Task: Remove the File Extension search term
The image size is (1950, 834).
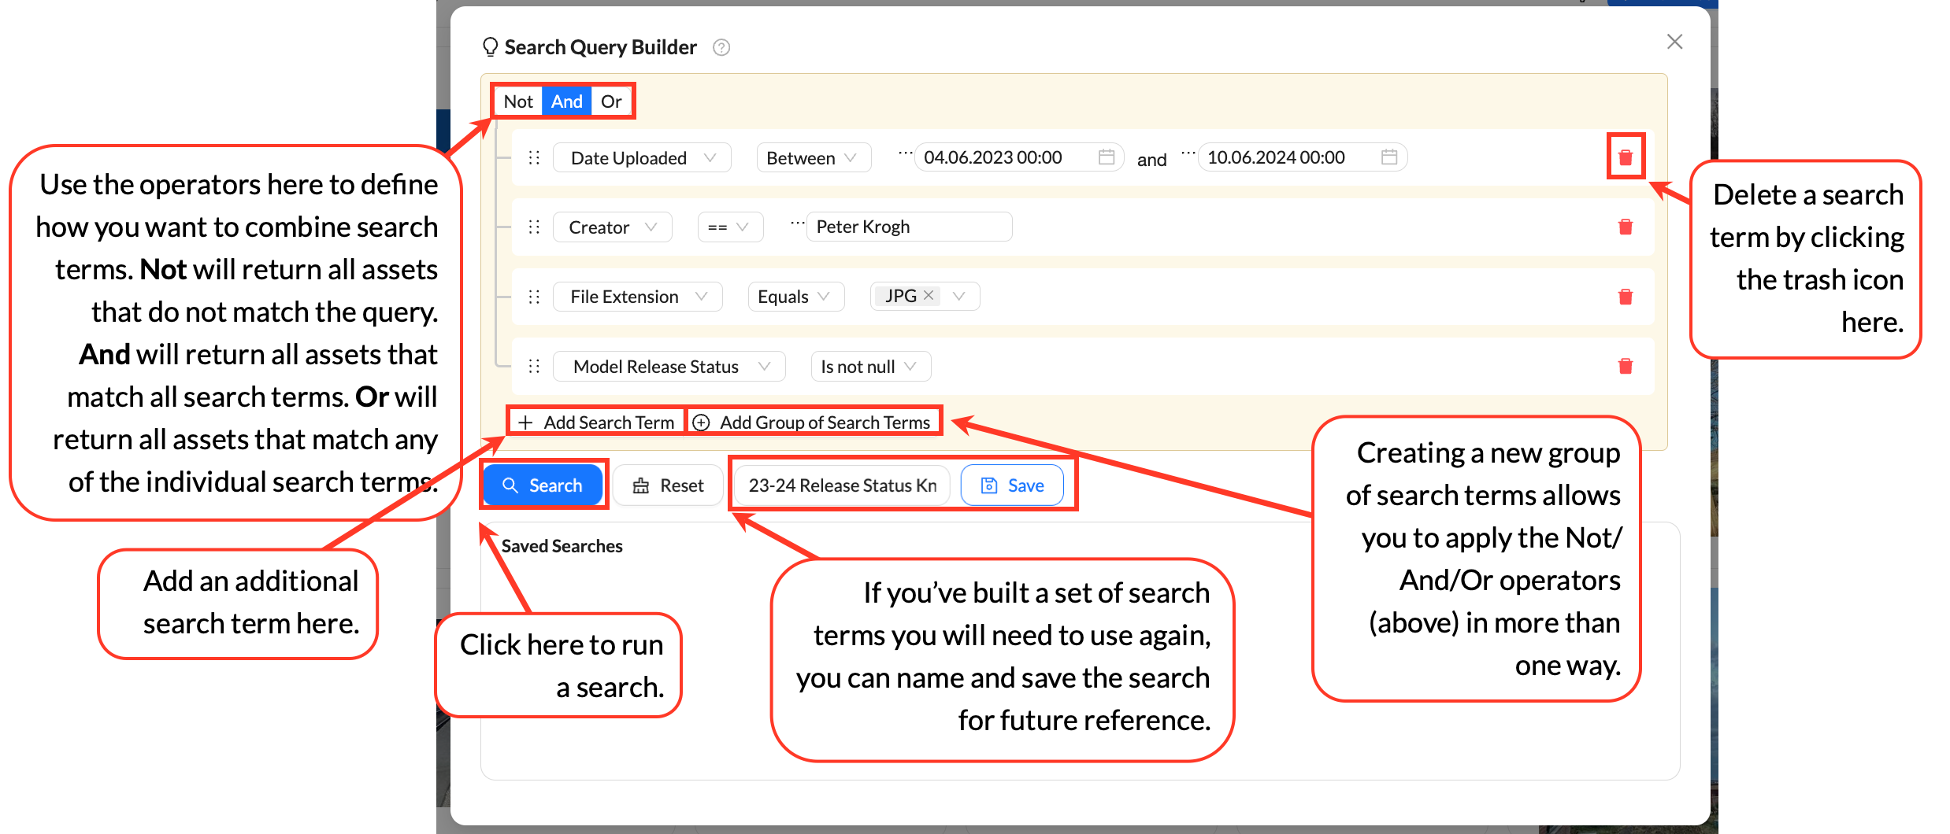Action: [1625, 297]
